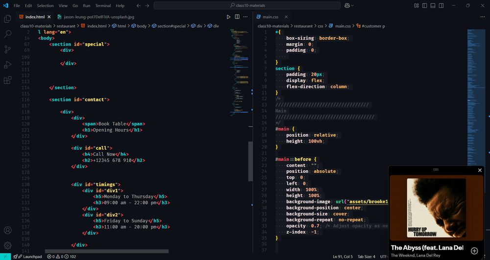Click the class10-materials command center search box
The width and height of the screenshot is (490, 260).
coord(247,5)
